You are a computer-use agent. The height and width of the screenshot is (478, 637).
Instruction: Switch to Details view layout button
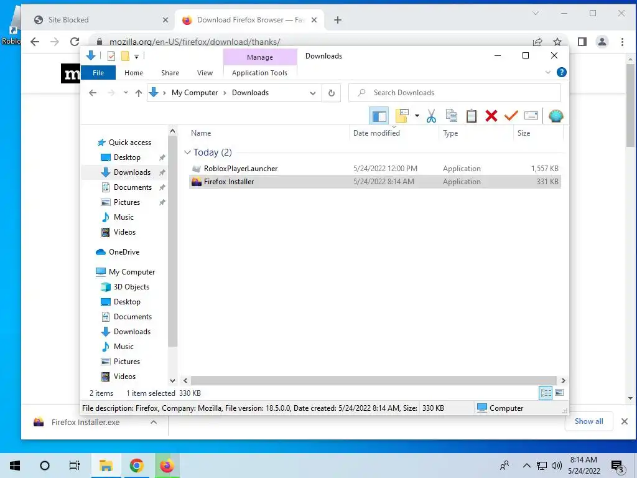point(546,393)
